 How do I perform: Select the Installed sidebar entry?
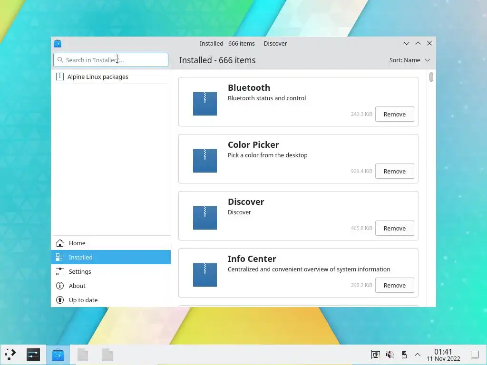[x=111, y=257]
